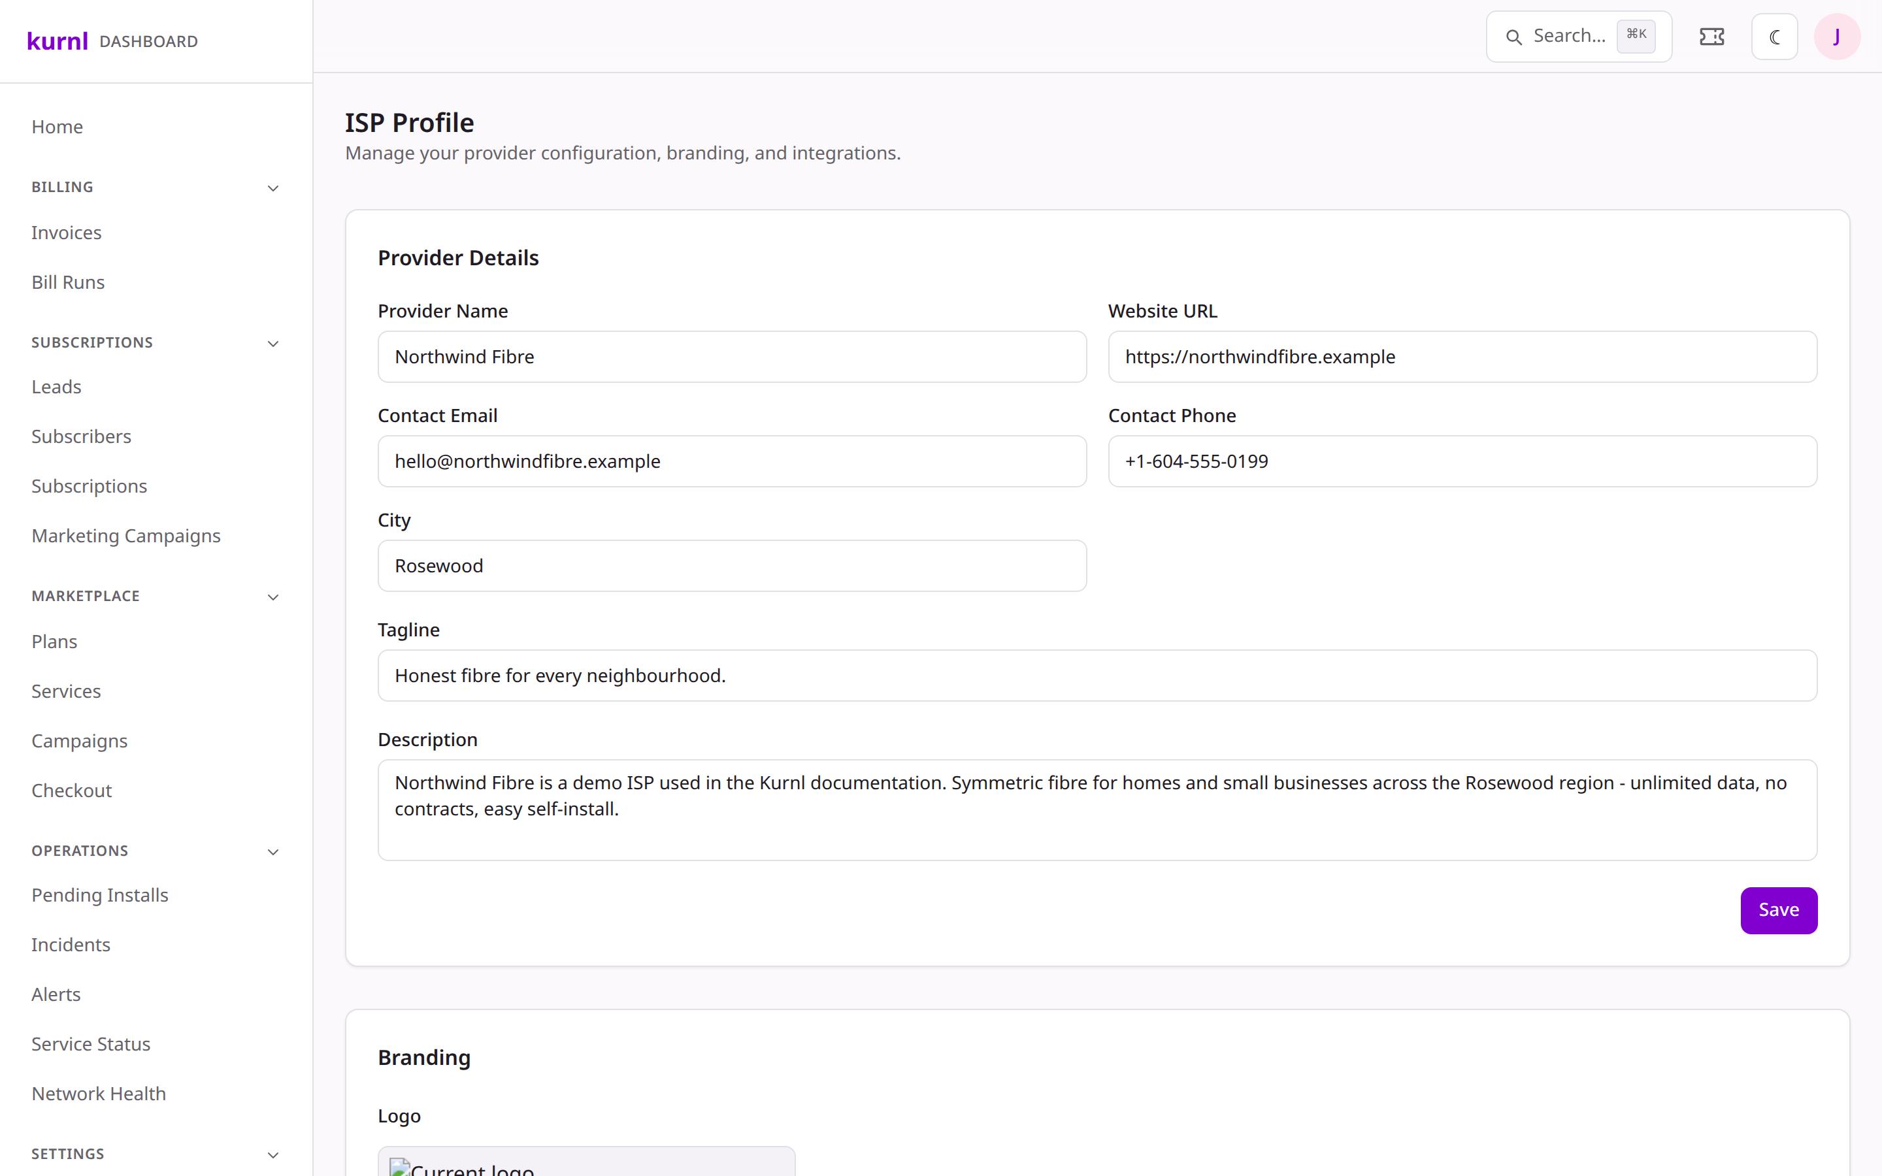Open Bill Runs page

click(x=68, y=282)
